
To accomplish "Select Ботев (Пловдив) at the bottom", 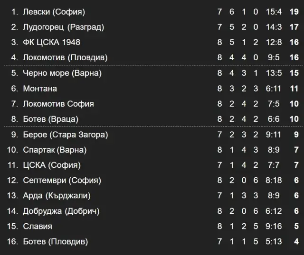I will tap(55, 242).
